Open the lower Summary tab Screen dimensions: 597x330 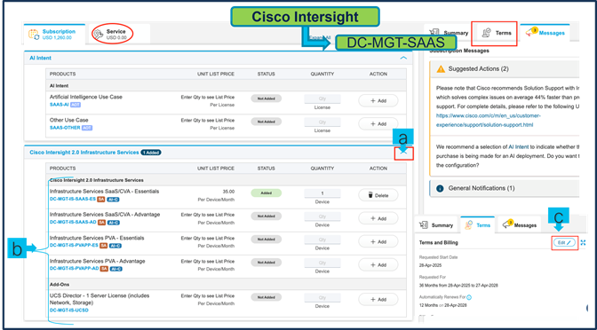tap(435, 225)
